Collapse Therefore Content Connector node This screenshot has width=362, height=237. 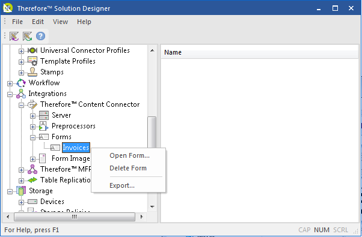pyautogui.click(x=21, y=105)
